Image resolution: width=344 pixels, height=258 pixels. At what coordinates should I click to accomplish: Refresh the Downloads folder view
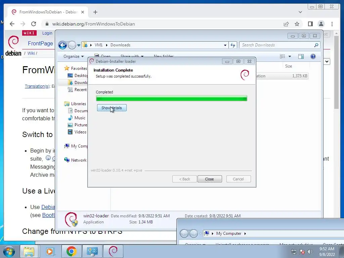233,45
